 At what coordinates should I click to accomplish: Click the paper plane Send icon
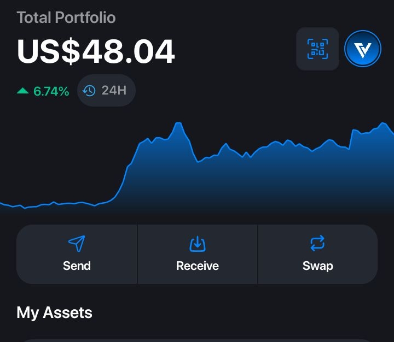click(x=77, y=244)
